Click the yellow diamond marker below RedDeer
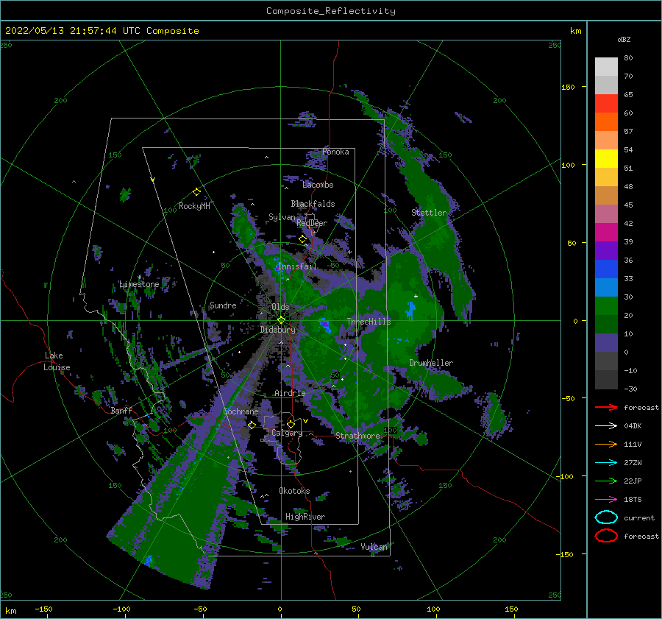This screenshot has width=662, height=619. click(302, 239)
